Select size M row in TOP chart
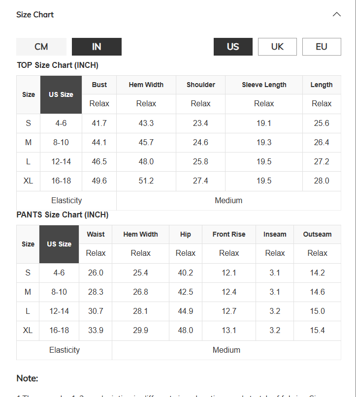Screen dimensions: 356x397 click(179, 143)
